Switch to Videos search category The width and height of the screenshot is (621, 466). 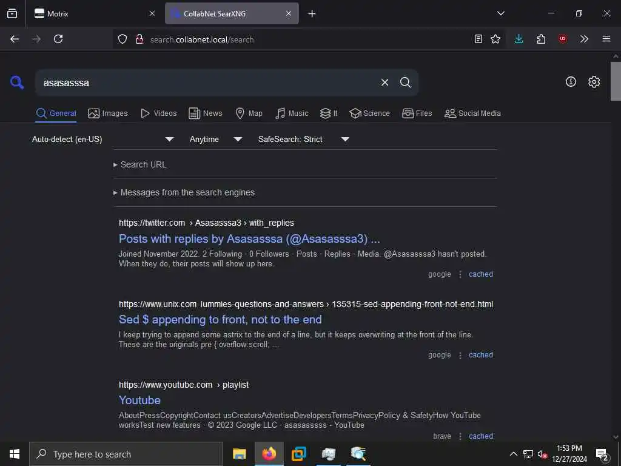pos(158,113)
